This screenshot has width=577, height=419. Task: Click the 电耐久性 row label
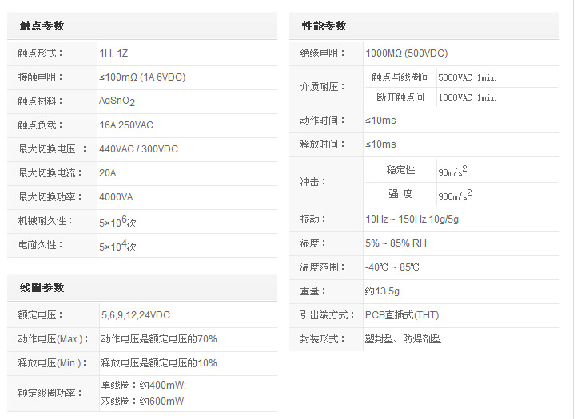(x=35, y=246)
